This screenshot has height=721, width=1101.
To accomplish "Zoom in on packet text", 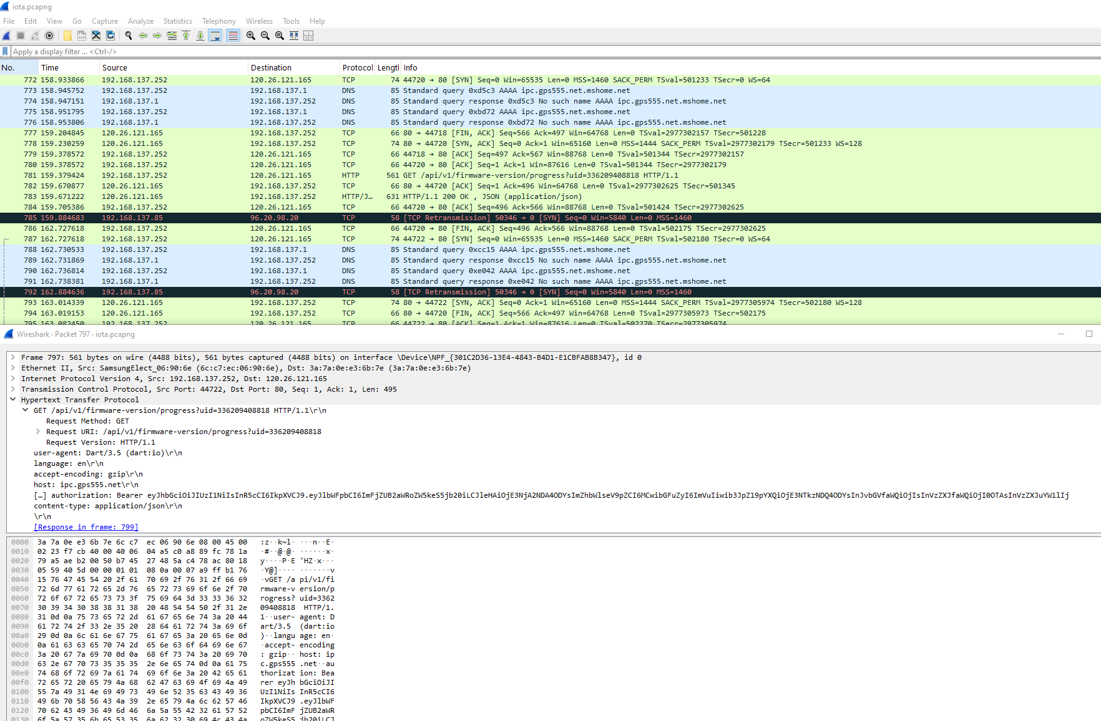I will 251,36.
